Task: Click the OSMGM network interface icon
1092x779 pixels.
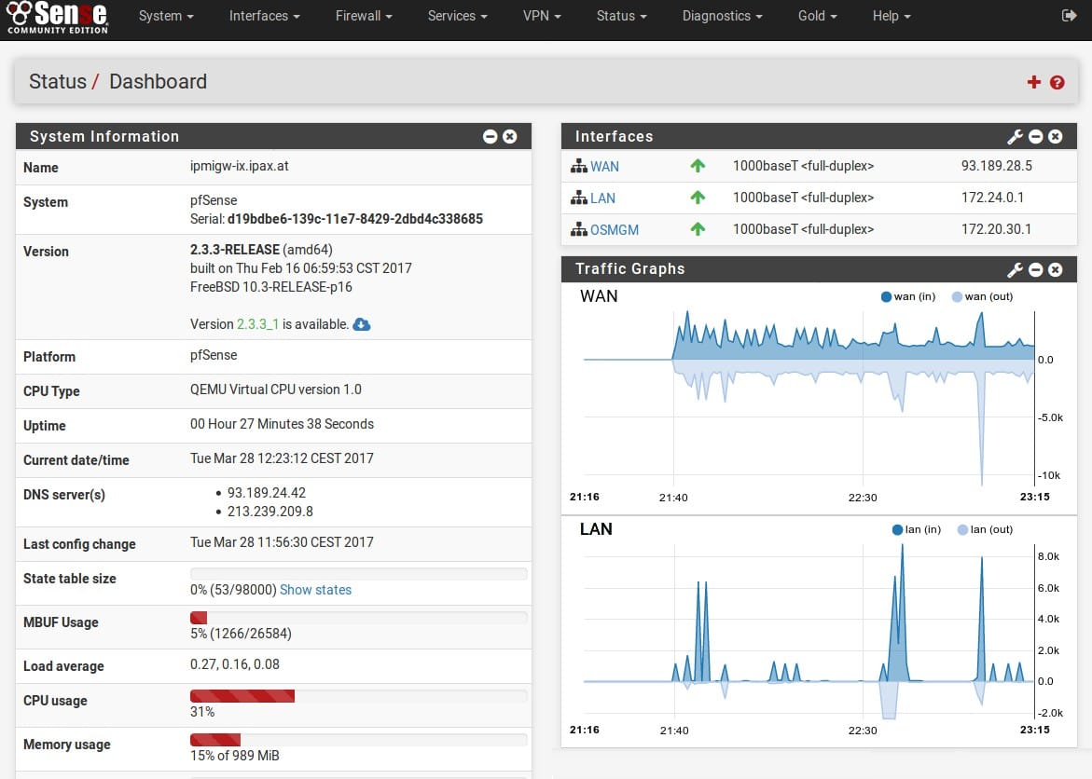Action: coord(579,229)
